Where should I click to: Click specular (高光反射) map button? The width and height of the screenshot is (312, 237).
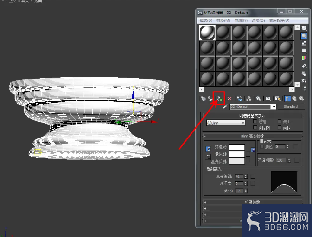tap(248, 161)
